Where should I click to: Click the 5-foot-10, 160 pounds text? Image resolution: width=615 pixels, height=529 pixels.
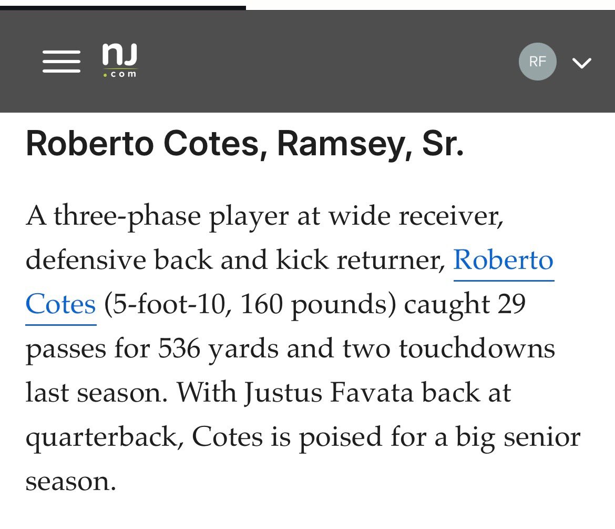pos(250,304)
